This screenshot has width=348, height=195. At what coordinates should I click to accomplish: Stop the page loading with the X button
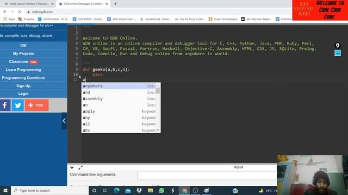[x=20, y=12]
